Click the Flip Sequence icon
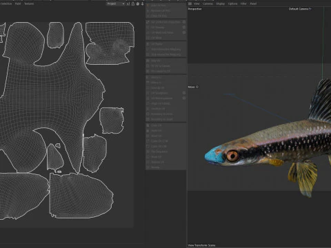Image resolution: width=331 pixels, height=248 pixels. [x=148, y=152]
